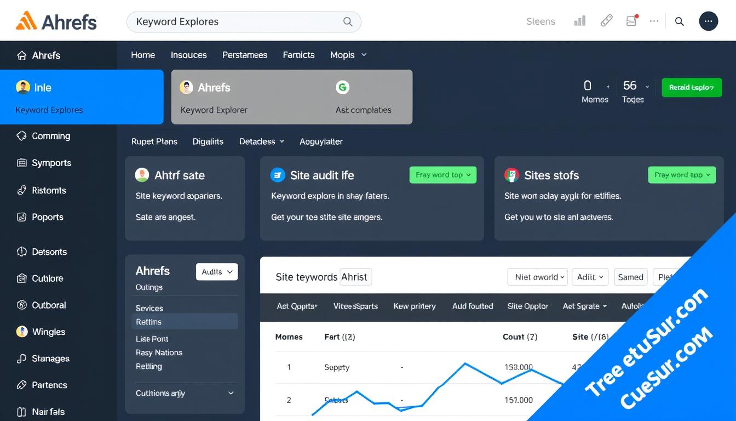Viewport: 736px width, 421px height.
Task: Open Fray word app dropdown in Sites stofs card
Action: click(682, 175)
